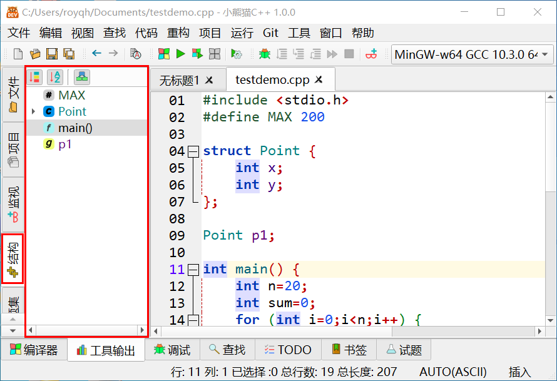
Task: Open the 视图 menu
Action: tap(83, 33)
